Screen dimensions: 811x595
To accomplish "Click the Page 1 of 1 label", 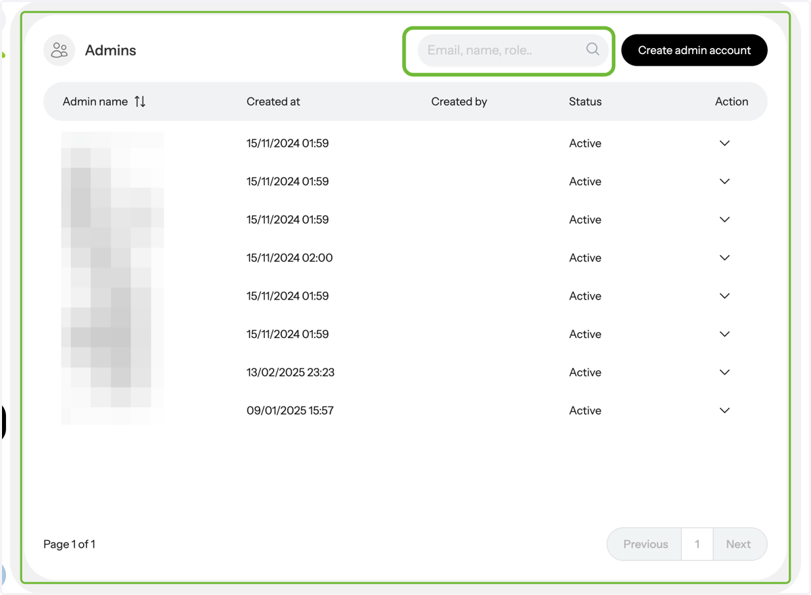I will [69, 544].
